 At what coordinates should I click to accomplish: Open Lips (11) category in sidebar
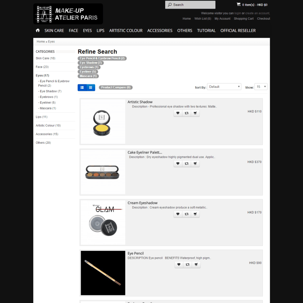[42, 117]
